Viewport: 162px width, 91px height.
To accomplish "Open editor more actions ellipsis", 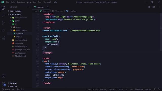I will point(158,7).
